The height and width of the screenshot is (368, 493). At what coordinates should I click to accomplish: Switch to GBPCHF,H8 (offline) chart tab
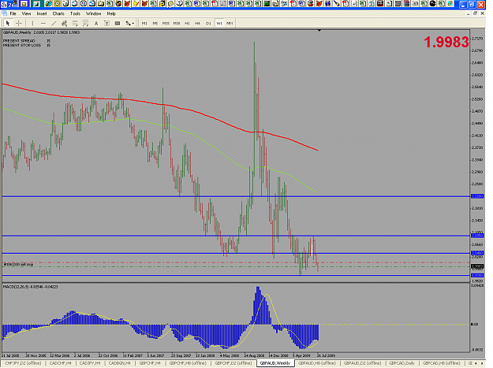pos(188,363)
